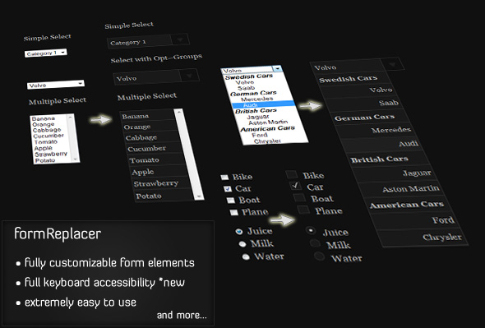Click up arrow of white list scrollbar
Image resolution: width=485 pixels, height=328 pixels.
click(x=70, y=117)
